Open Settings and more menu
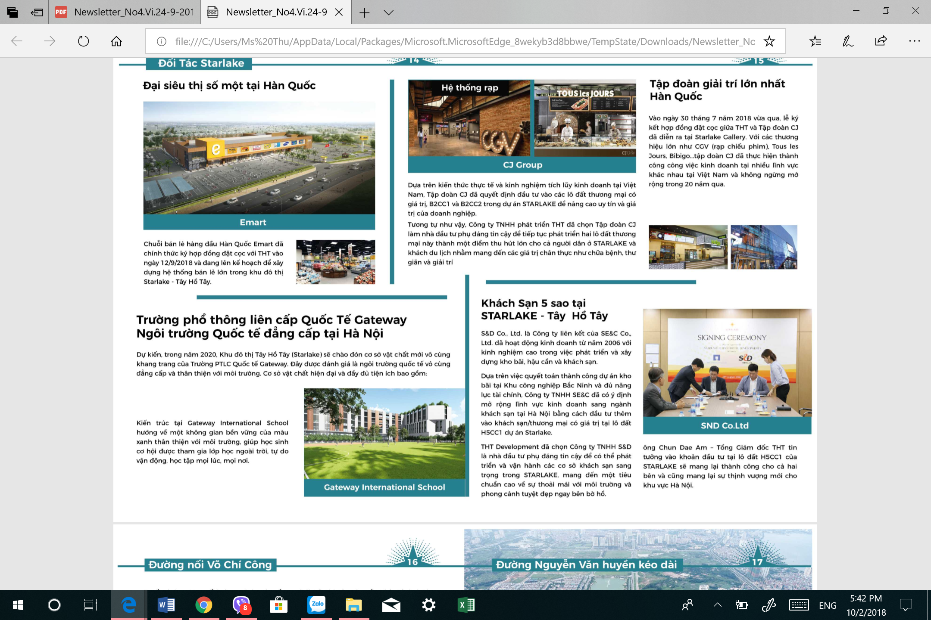 coord(914,41)
